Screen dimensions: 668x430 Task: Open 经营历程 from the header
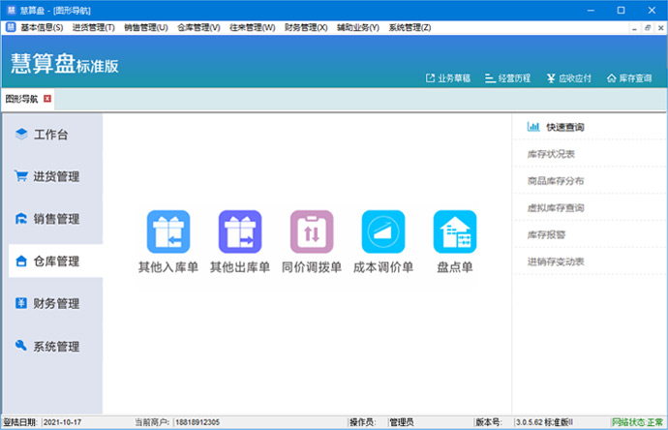point(507,77)
